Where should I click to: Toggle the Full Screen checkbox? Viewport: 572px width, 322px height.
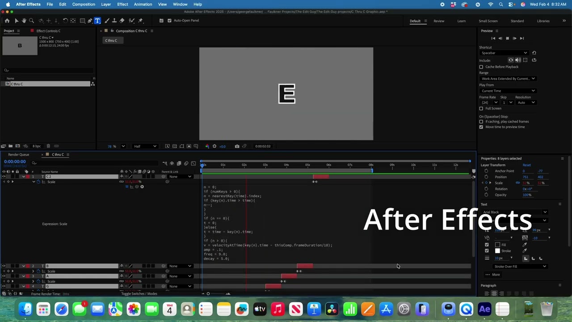481,109
